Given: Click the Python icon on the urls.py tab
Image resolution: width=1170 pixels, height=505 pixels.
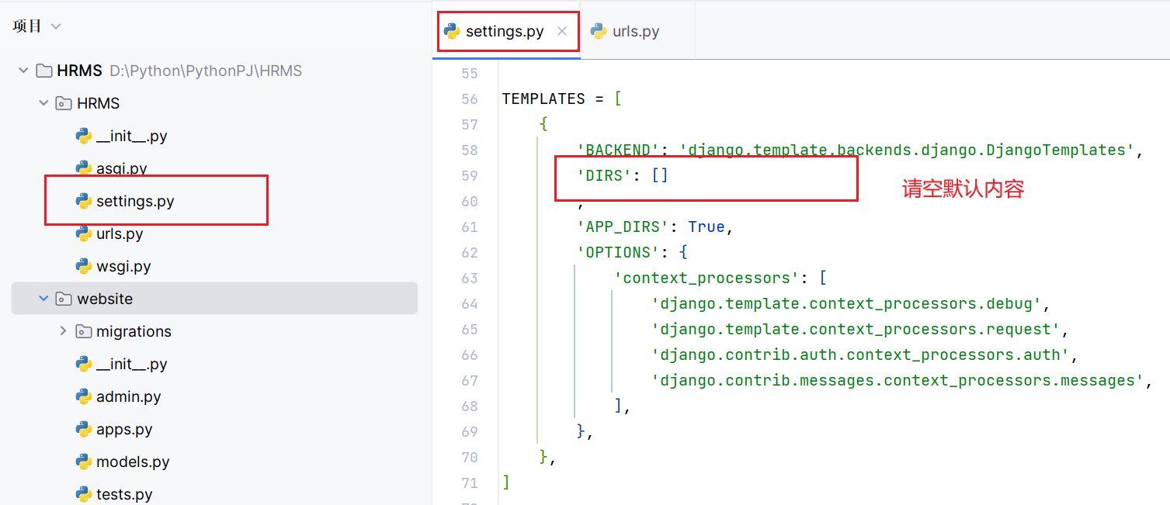Looking at the screenshot, I should pos(599,32).
